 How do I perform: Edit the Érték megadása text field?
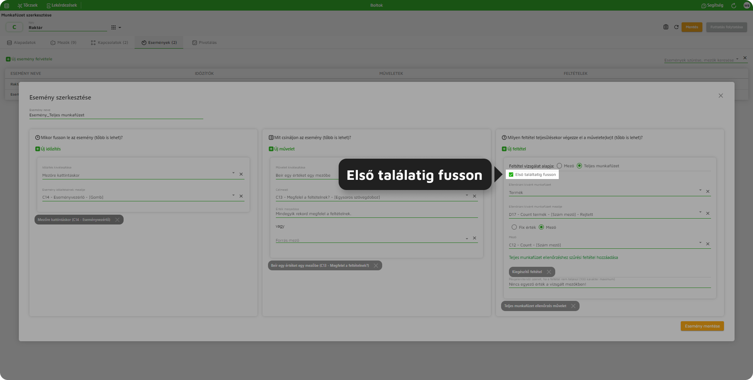click(x=377, y=214)
